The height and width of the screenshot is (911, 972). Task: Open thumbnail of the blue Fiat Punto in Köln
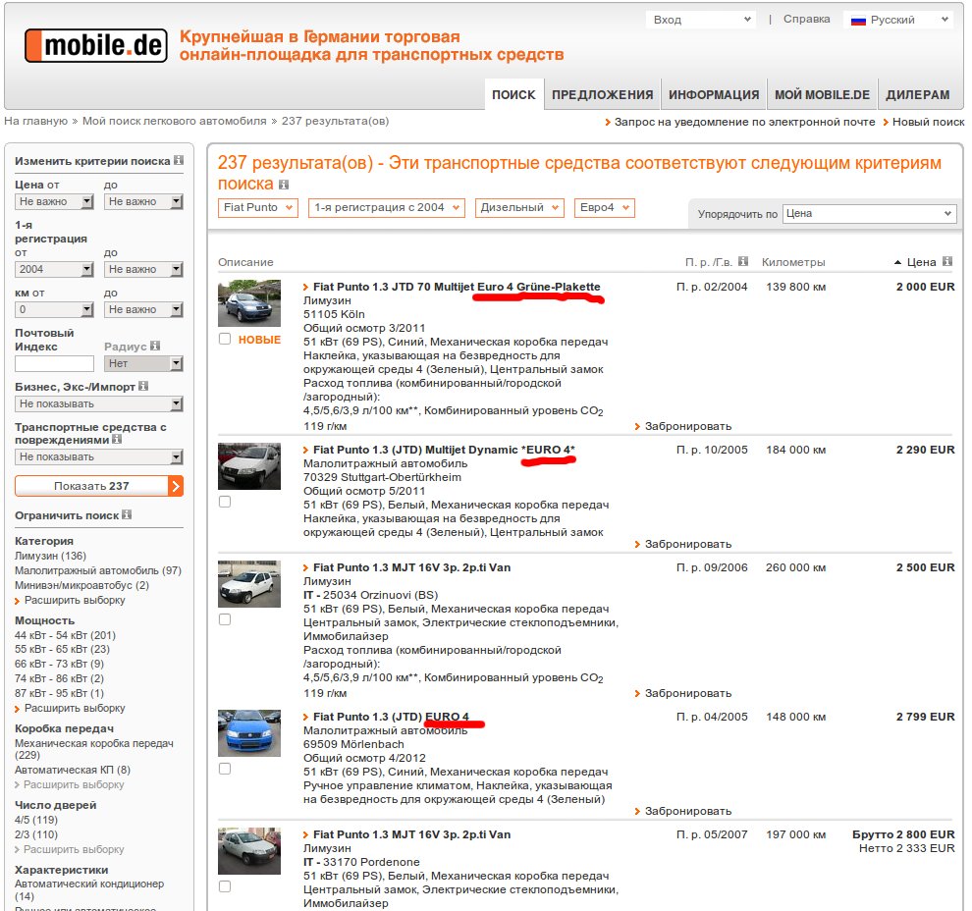(248, 303)
